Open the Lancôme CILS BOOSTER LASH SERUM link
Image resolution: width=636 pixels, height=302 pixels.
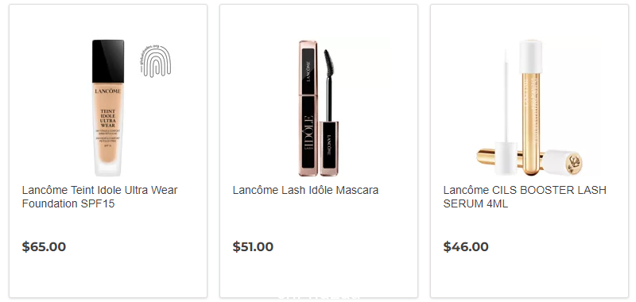coord(525,196)
